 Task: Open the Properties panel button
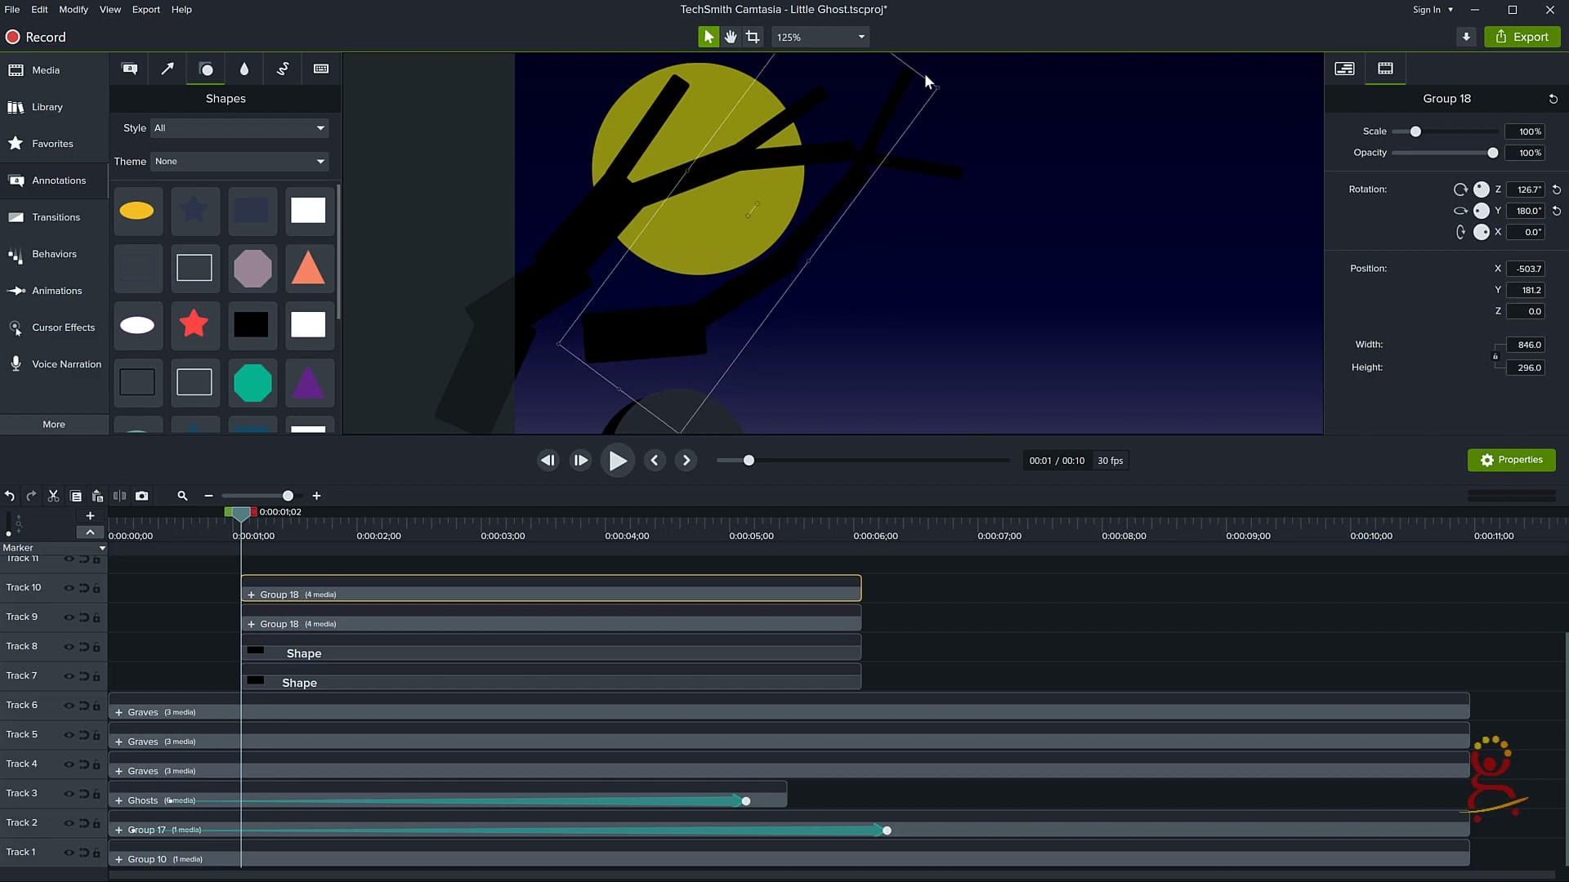click(x=1511, y=460)
